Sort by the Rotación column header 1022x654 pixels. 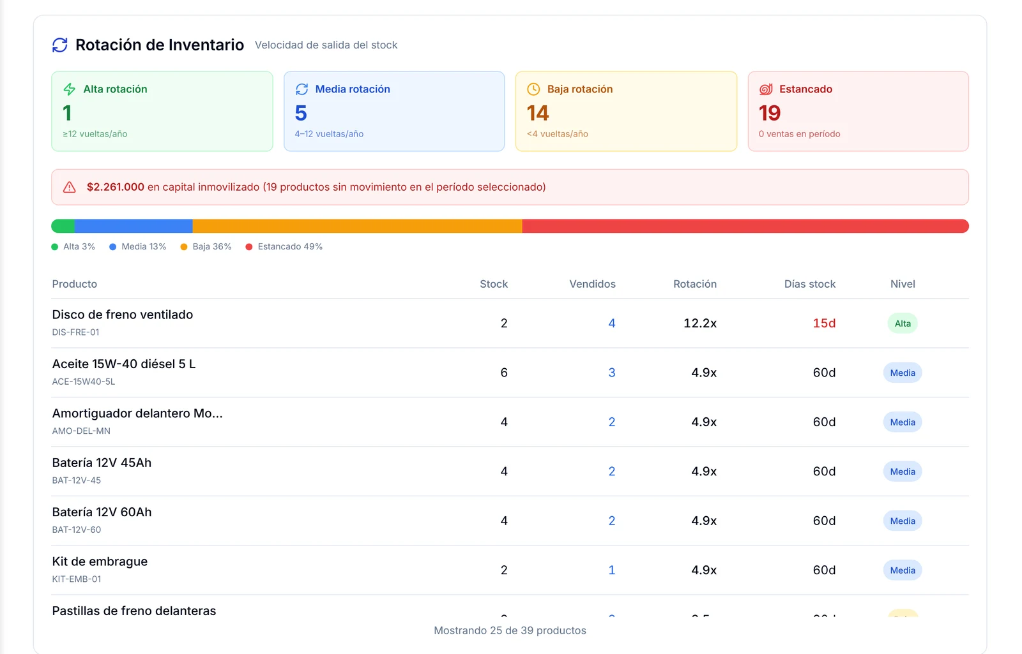[695, 284]
